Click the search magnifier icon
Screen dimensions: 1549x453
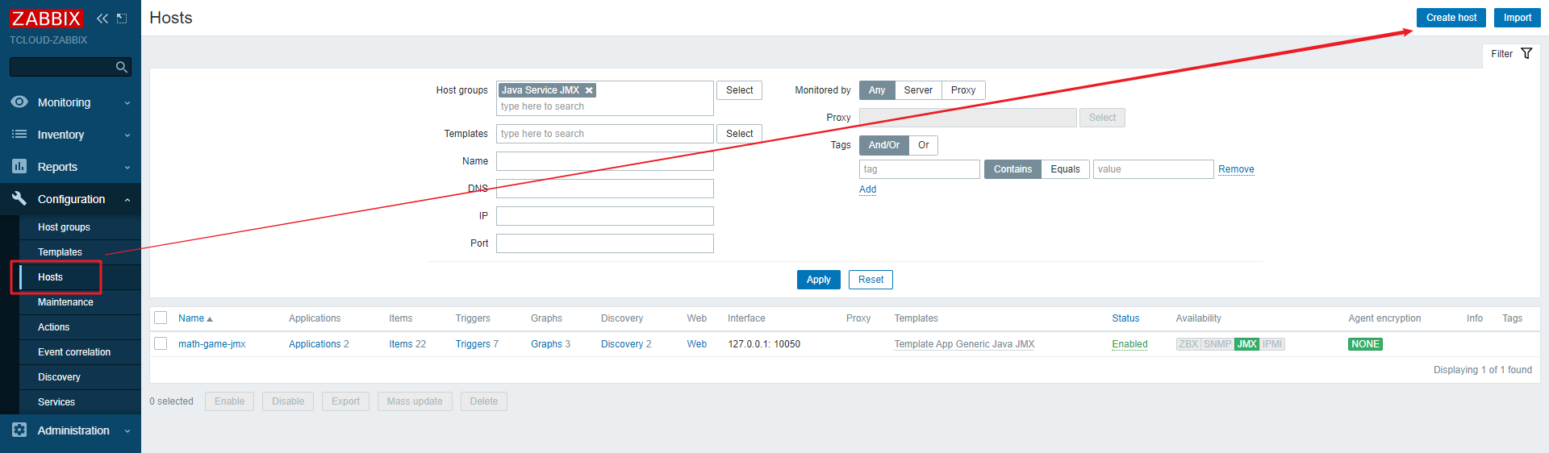122,67
